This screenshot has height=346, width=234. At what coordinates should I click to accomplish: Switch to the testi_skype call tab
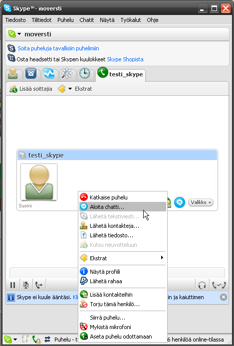click(x=120, y=74)
